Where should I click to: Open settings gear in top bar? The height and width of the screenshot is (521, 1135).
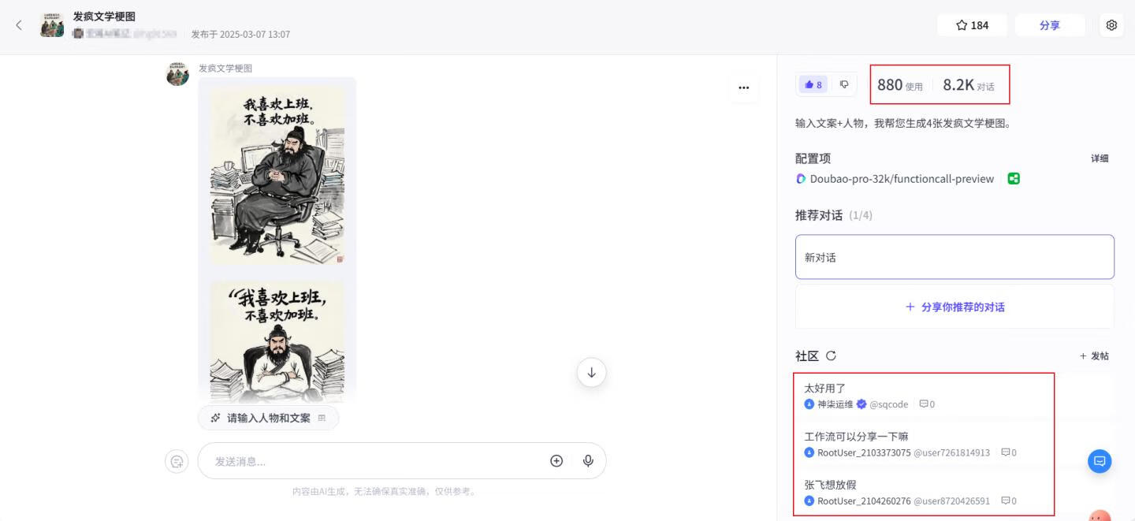click(x=1111, y=25)
